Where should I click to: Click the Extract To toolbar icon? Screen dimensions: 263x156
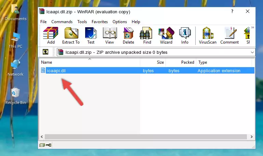pyautogui.click(x=71, y=35)
